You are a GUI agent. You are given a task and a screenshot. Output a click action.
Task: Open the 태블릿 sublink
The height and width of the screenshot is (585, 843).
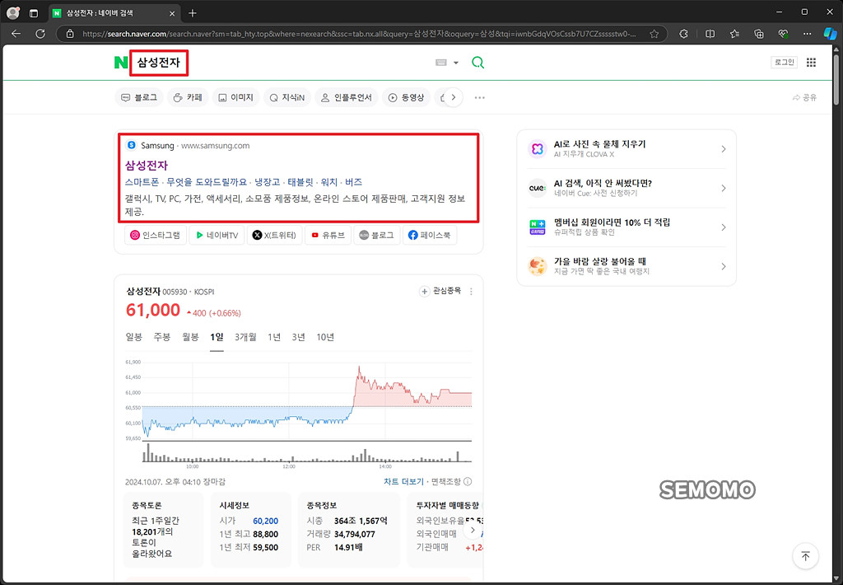click(x=300, y=182)
